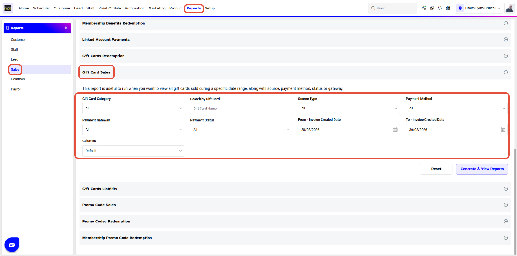Open the Gift Card Category dropdown

pos(133,108)
